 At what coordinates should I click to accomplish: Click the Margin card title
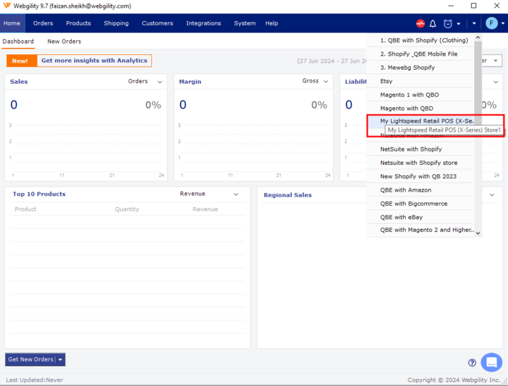[x=190, y=82]
